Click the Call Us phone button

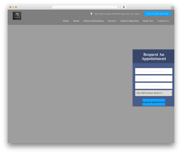tap(157, 13)
